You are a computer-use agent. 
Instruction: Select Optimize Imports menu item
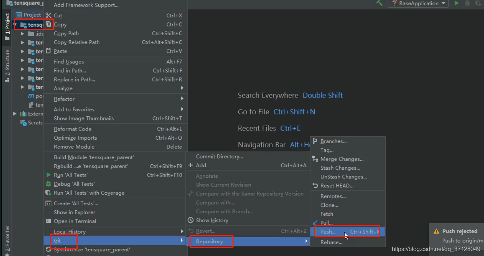pyautogui.click(x=115, y=138)
